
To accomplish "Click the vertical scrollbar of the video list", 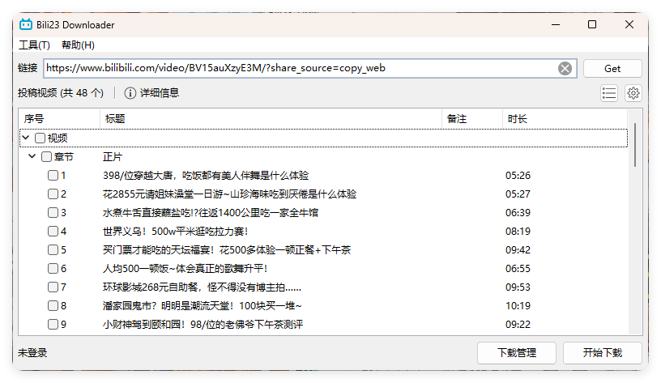I will click(636, 144).
